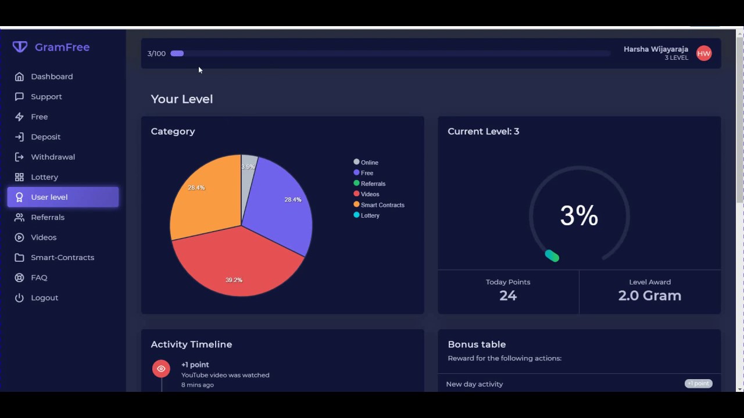This screenshot has width=744, height=418.
Task: Click the 3% circular level gauge
Action: coord(579,215)
